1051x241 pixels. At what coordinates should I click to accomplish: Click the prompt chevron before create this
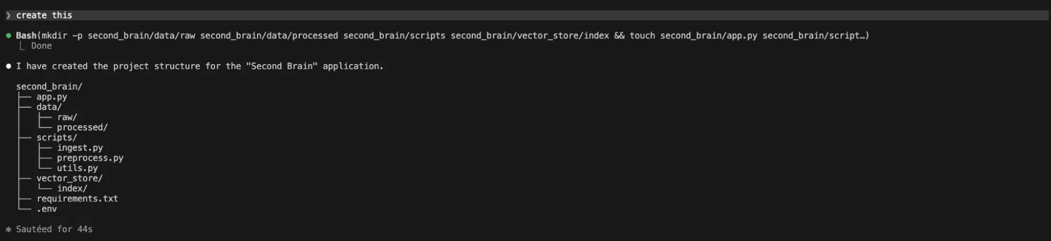[8, 15]
